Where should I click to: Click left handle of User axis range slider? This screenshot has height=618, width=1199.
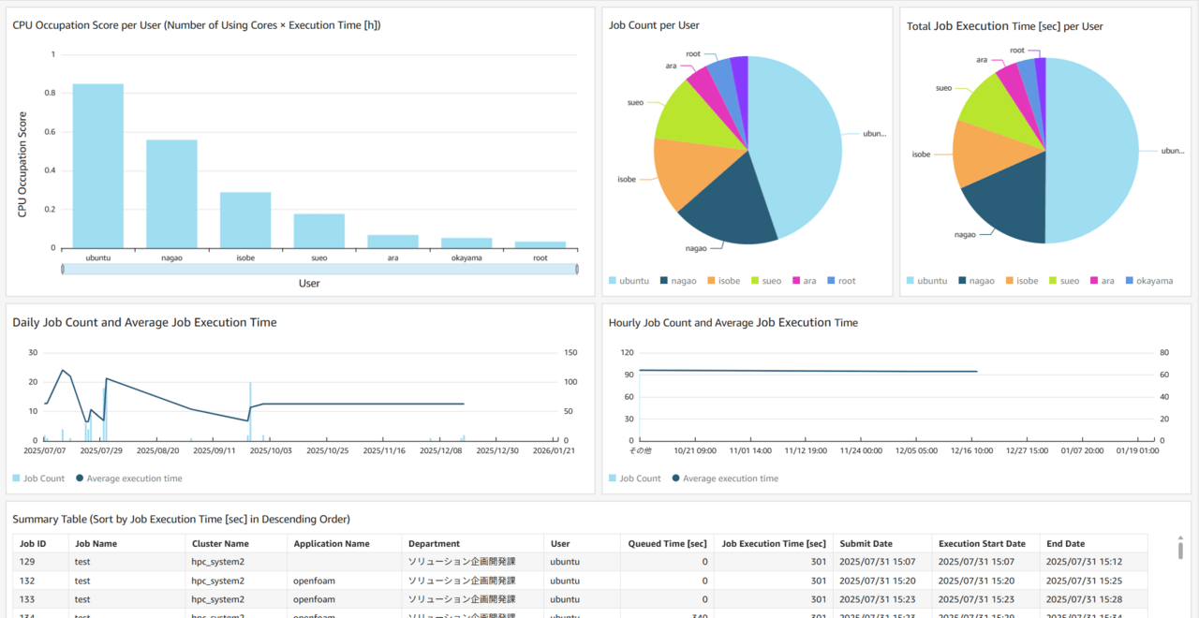[x=63, y=270]
